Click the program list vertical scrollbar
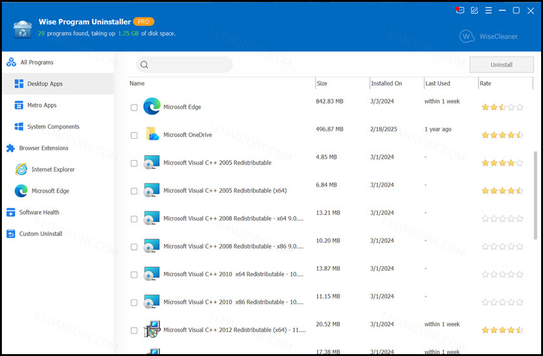Screen dimensions: 543x356 click(535, 195)
